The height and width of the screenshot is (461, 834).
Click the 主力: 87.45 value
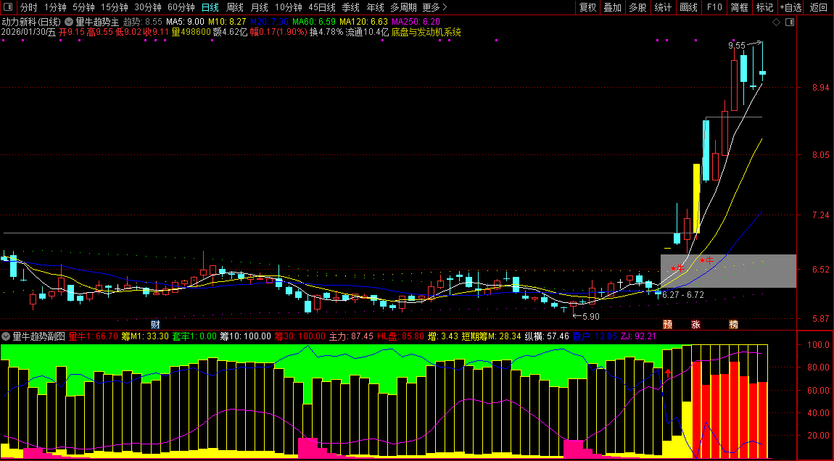(352, 336)
